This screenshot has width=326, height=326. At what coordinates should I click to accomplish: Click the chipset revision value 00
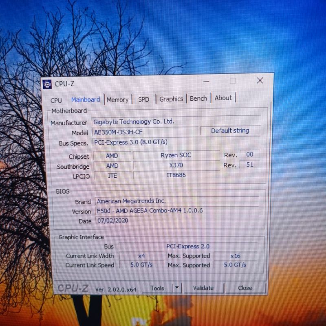point(249,154)
